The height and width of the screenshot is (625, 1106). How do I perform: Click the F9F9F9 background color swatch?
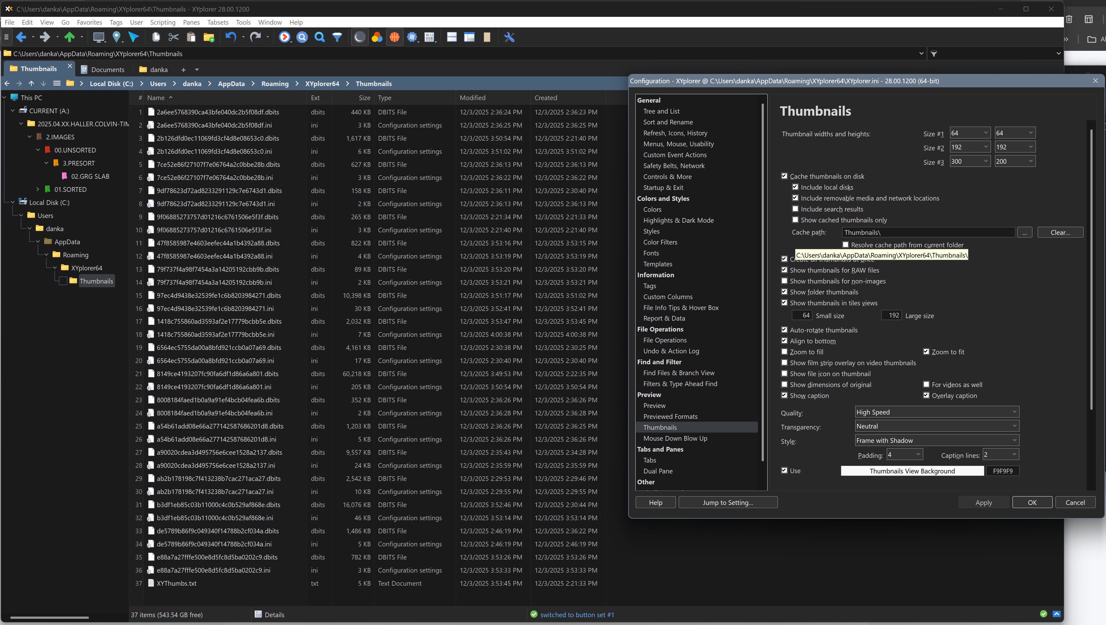coord(1002,471)
